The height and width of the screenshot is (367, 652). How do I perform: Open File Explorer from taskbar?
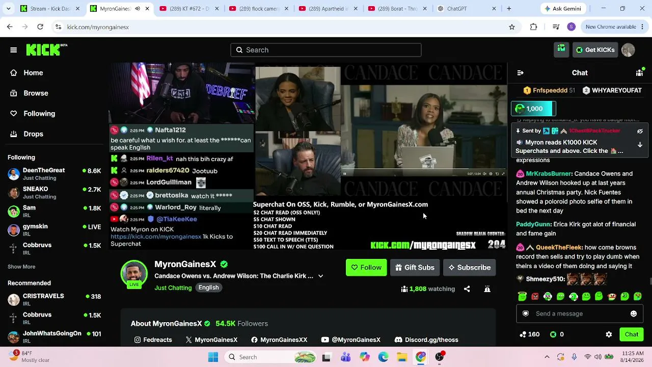pyautogui.click(x=402, y=357)
